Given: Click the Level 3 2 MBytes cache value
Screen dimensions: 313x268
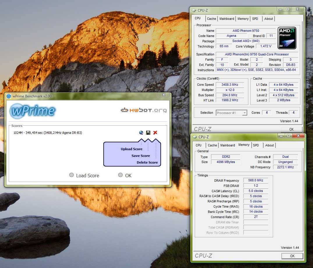Looking at the screenshot, I should click(284, 100).
